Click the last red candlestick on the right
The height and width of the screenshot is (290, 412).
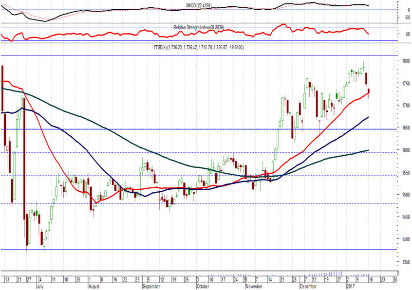pyautogui.click(x=369, y=91)
